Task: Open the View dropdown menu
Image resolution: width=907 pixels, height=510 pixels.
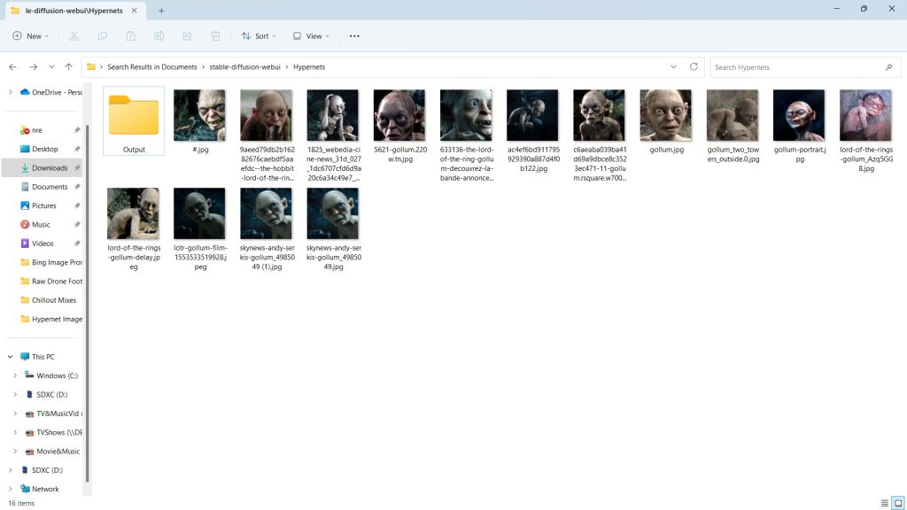Action: [x=311, y=36]
